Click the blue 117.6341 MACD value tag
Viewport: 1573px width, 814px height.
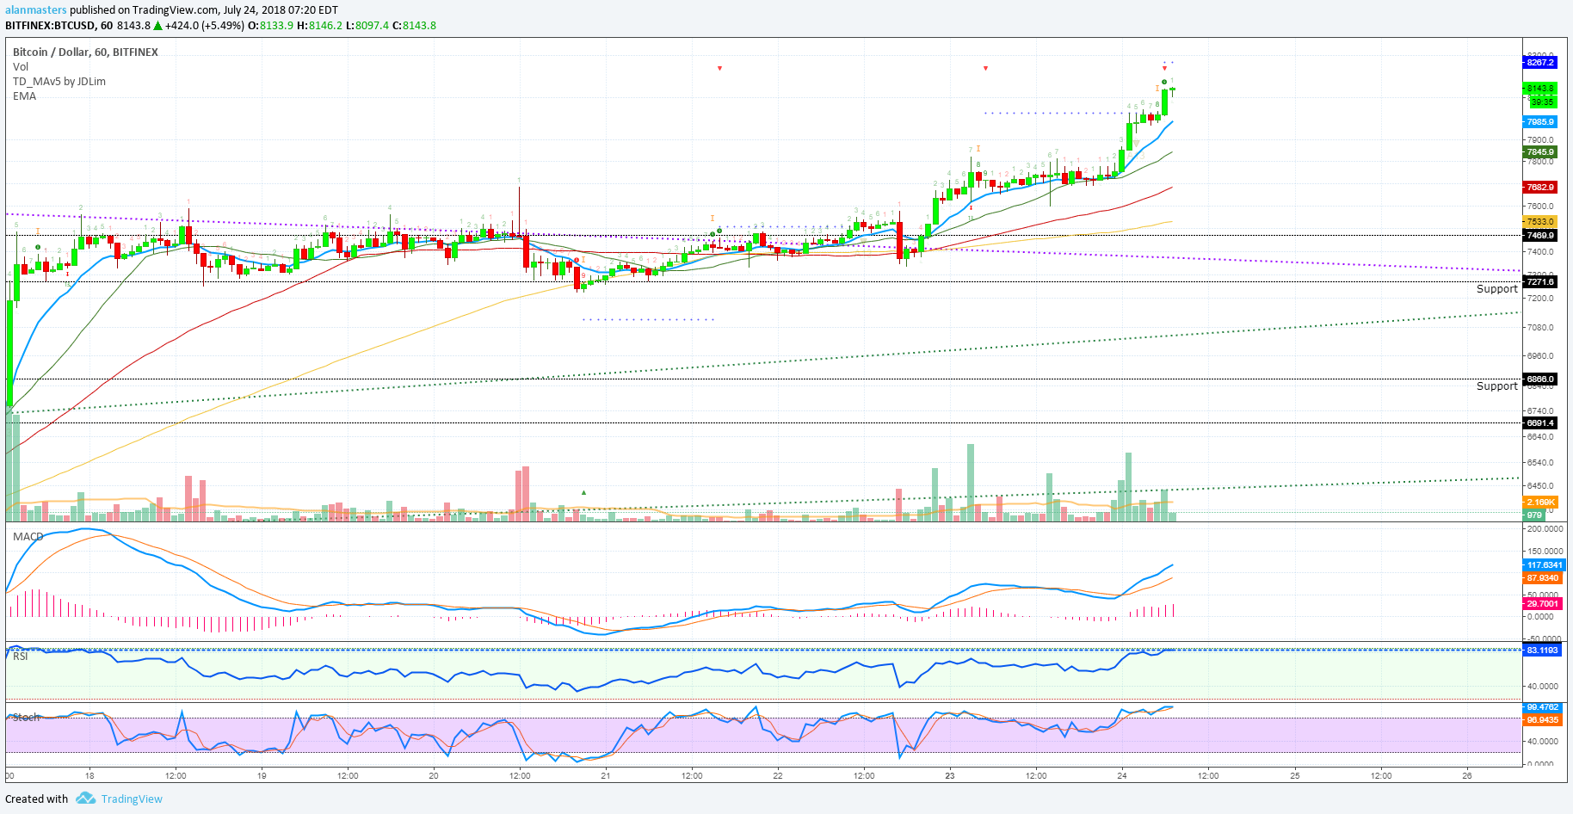1544,564
